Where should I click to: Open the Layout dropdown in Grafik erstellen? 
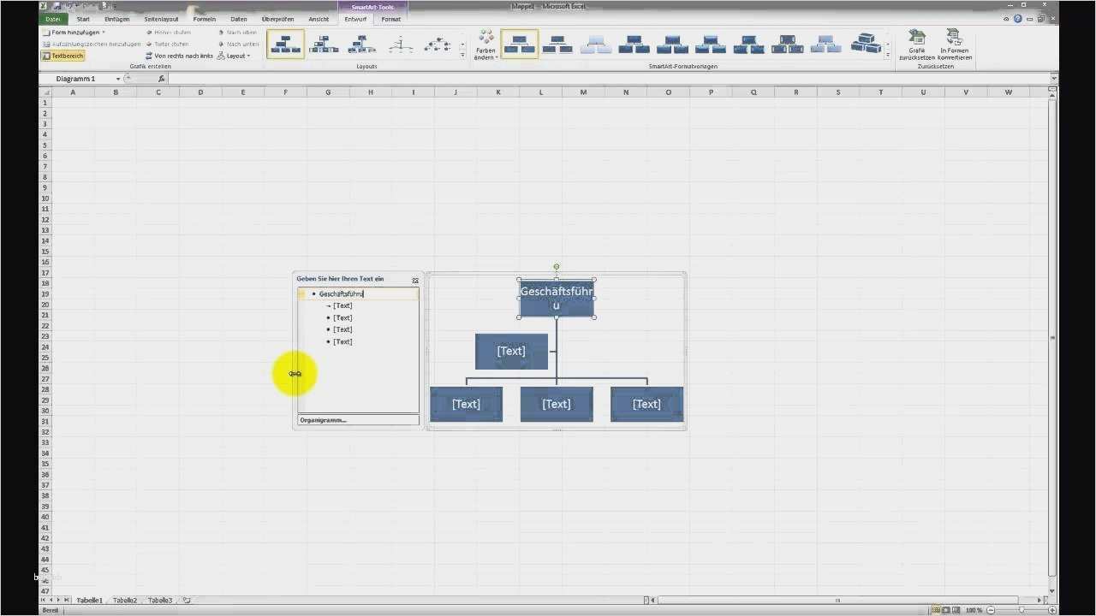234,56
